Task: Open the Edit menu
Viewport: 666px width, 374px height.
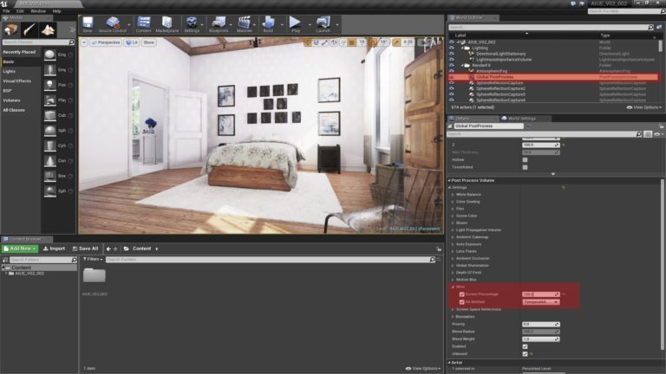Action: click(20, 11)
